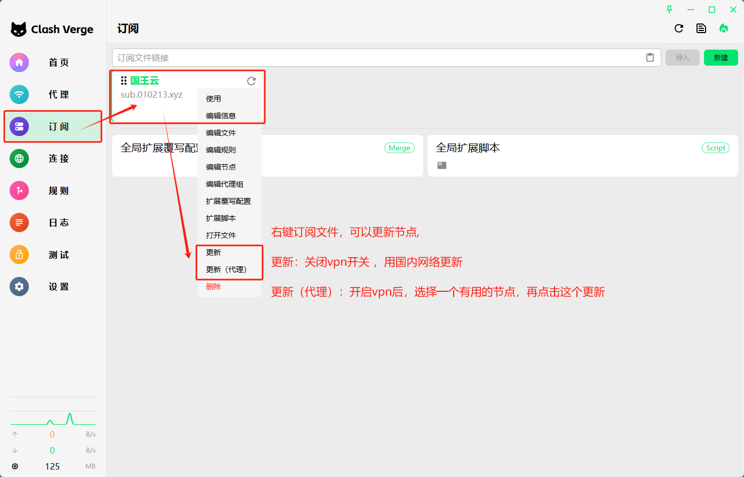This screenshot has height=477, width=744.
Task: Choose 更新（代理） from the context menu
Action: (227, 269)
